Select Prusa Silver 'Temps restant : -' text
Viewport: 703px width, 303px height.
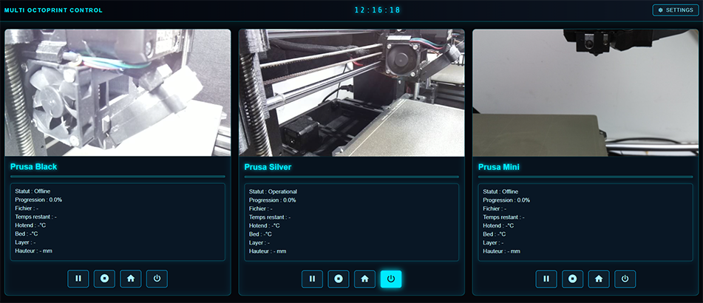click(270, 217)
